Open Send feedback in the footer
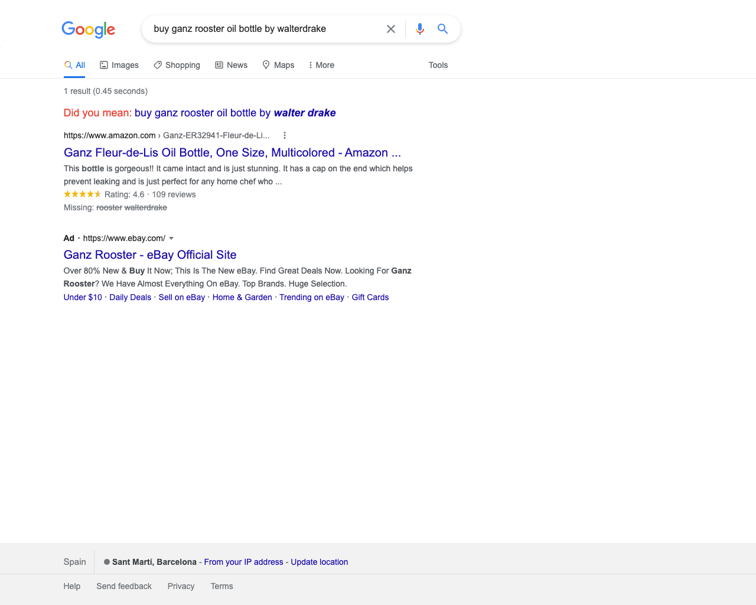 124,586
